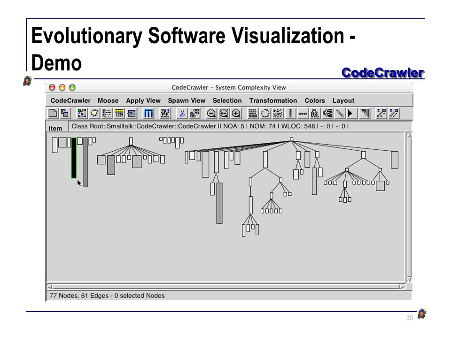This screenshot has width=451, height=338.
Task: Click the overlapping windows toolbar icon
Action: tap(65, 113)
